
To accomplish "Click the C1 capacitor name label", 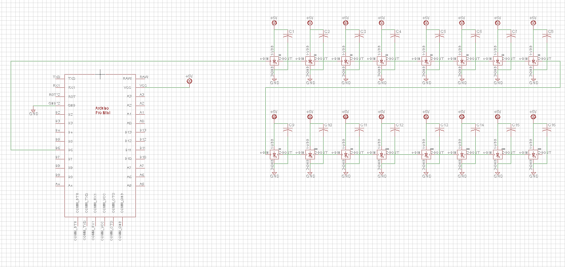I will [x=292, y=32].
